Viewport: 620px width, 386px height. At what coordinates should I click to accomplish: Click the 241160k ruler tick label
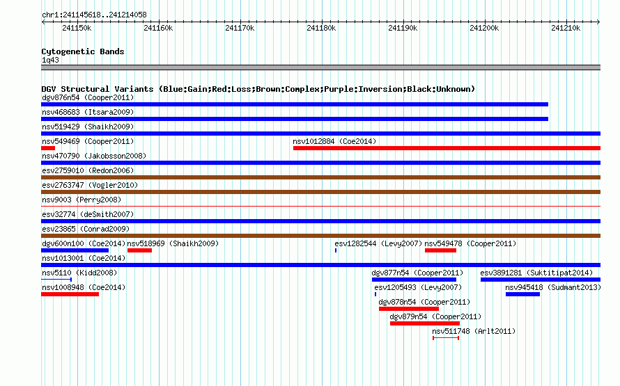158,28
